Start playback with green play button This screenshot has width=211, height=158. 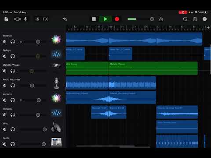105,19
